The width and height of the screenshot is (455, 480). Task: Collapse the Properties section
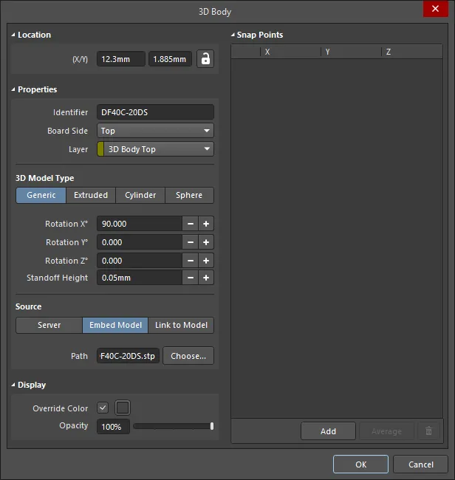pos(13,89)
